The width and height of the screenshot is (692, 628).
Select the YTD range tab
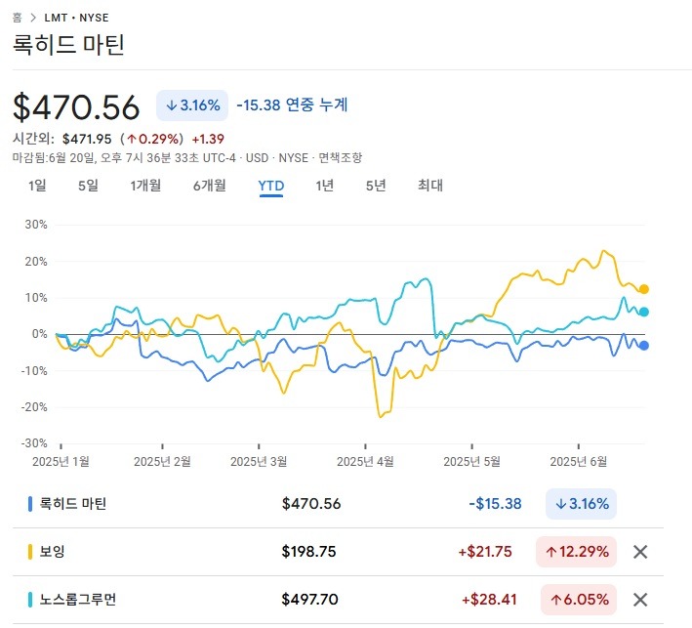(271, 186)
